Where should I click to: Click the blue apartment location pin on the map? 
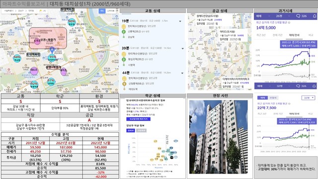click(52, 50)
